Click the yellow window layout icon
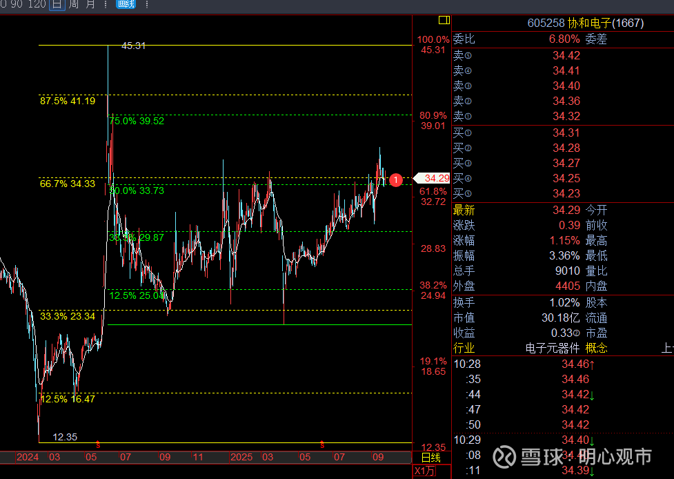Screen dimensions: 674x479 click(x=444, y=20)
